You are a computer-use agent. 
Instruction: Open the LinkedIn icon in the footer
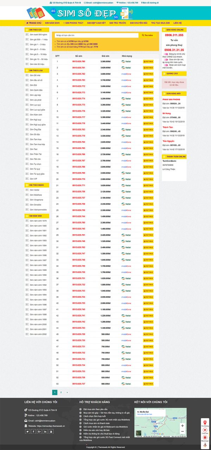45,432
